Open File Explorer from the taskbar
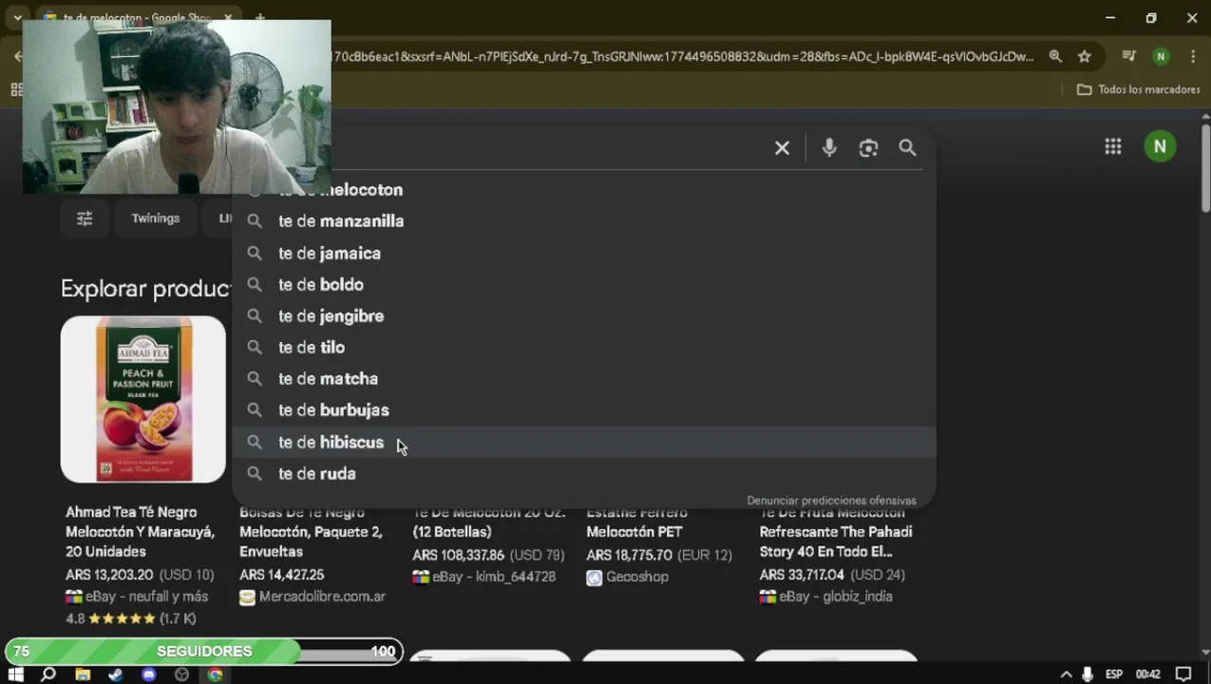The width and height of the screenshot is (1211, 684). (83, 674)
